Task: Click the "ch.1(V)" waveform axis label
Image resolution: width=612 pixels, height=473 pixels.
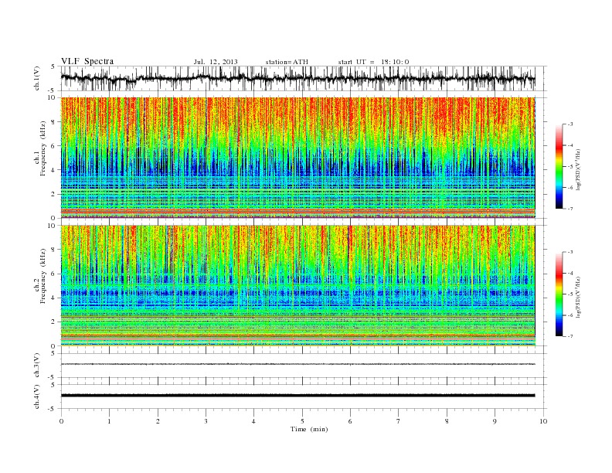Action: click(37, 78)
